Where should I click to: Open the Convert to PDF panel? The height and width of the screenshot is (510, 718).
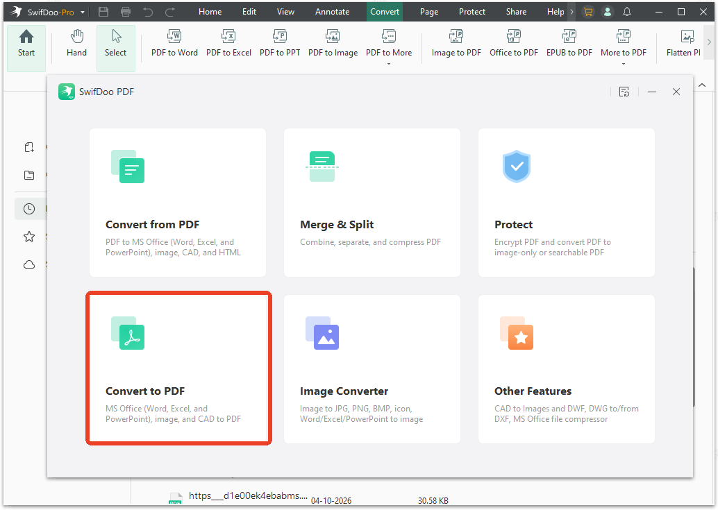pyautogui.click(x=178, y=368)
